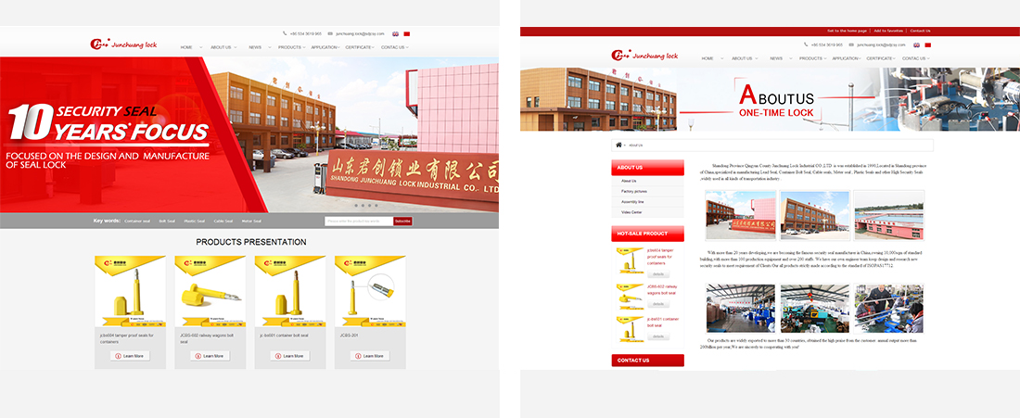Open first factory exterior photo with pink wall

coord(741,215)
